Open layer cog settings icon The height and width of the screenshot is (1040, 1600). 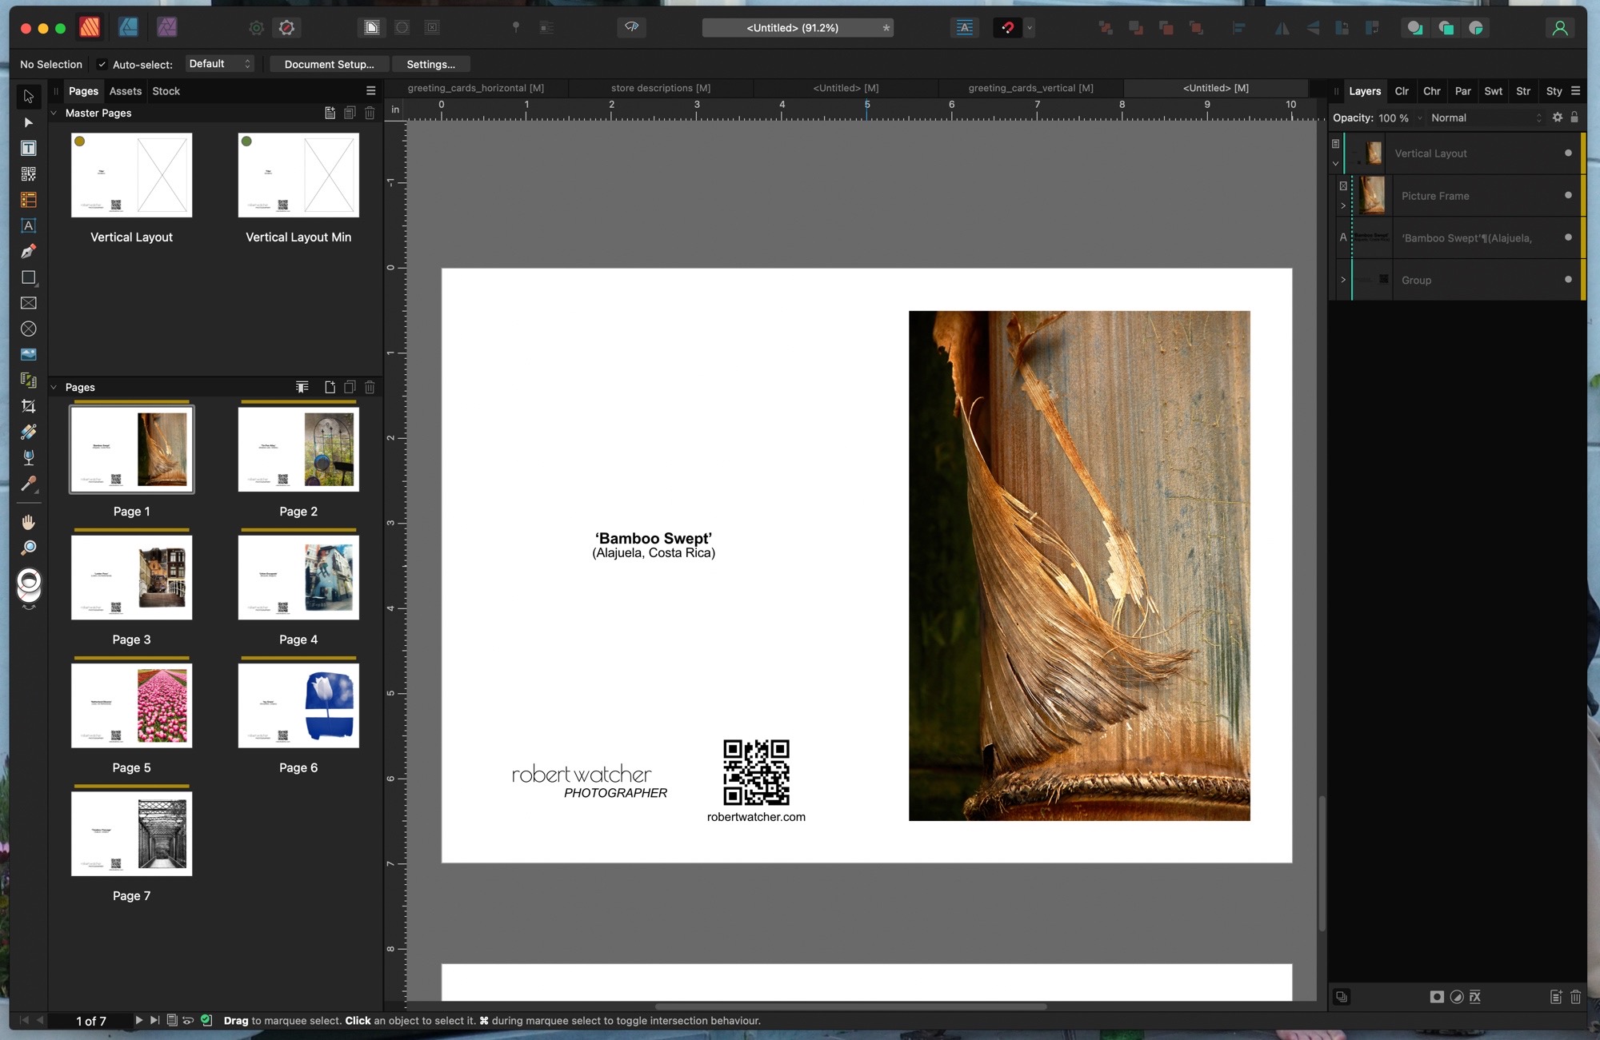point(1558,118)
